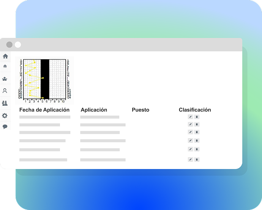The width and height of the screenshot is (262, 210).
Task: Click the large home icon in sidebar
Action: [x=5, y=56]
